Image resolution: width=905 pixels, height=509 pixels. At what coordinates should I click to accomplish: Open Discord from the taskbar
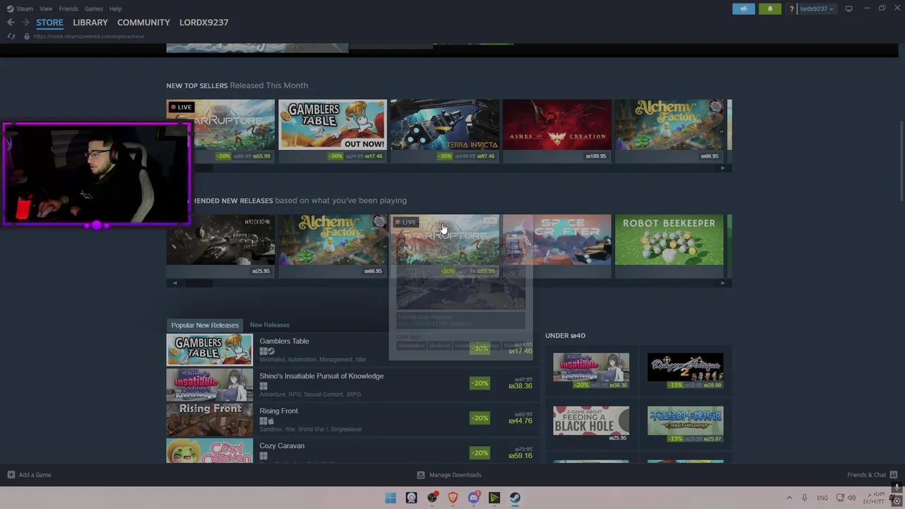(x=474, y=498)
